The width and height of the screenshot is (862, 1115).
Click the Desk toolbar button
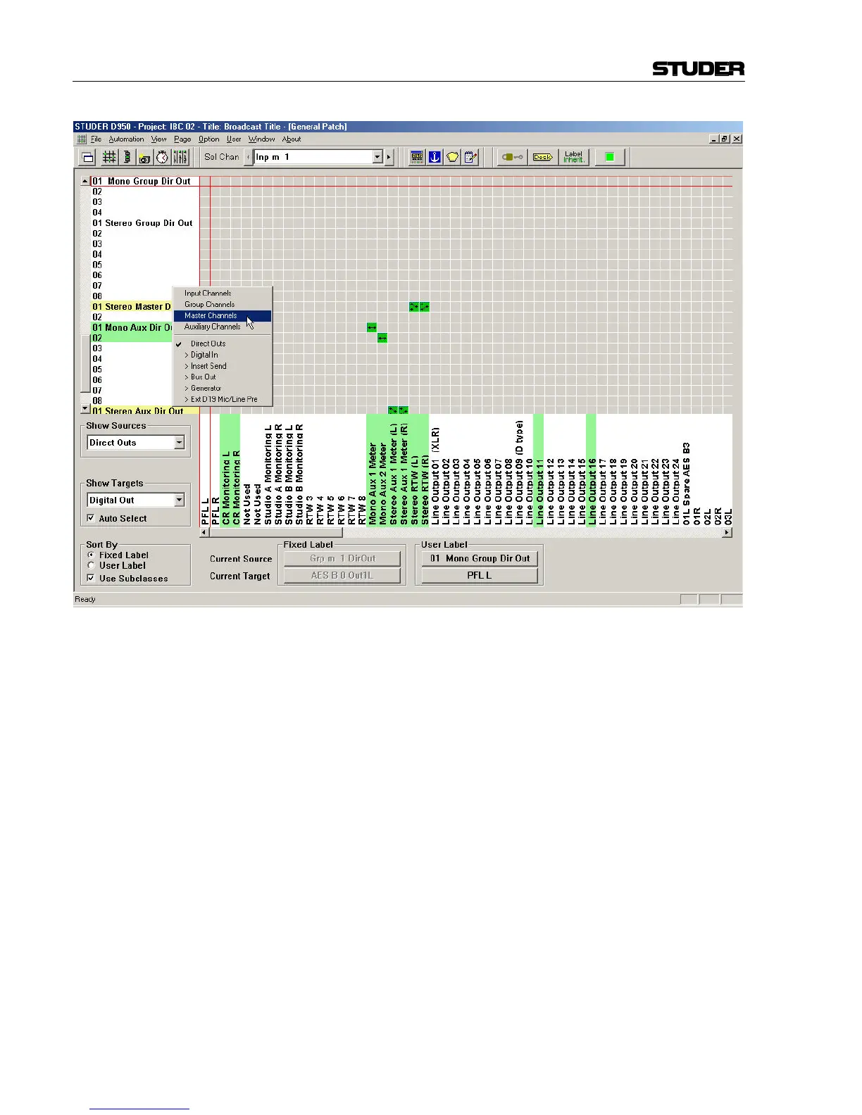[543, 158]
